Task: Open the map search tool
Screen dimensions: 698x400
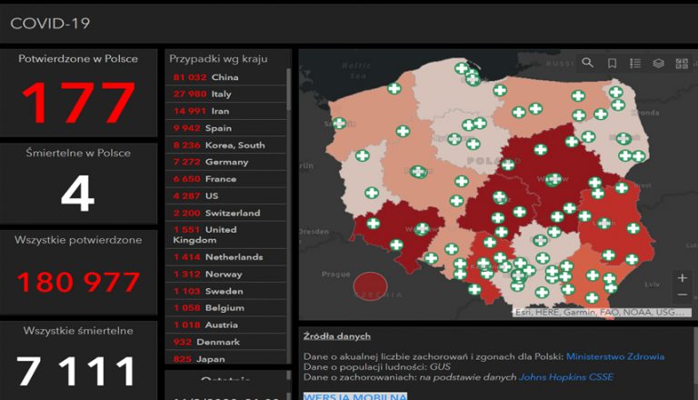Action: coord(588,64)
